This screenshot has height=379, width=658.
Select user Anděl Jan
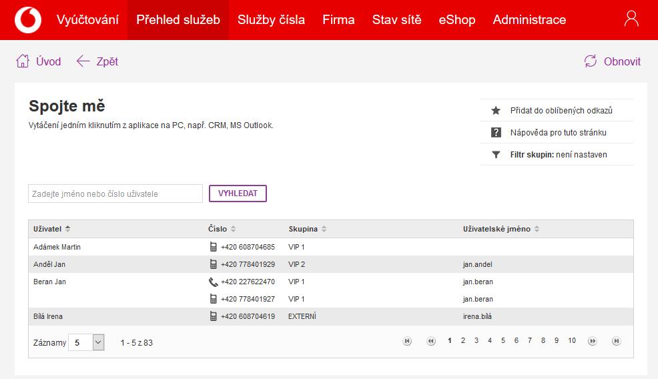[x=49, y=264]
